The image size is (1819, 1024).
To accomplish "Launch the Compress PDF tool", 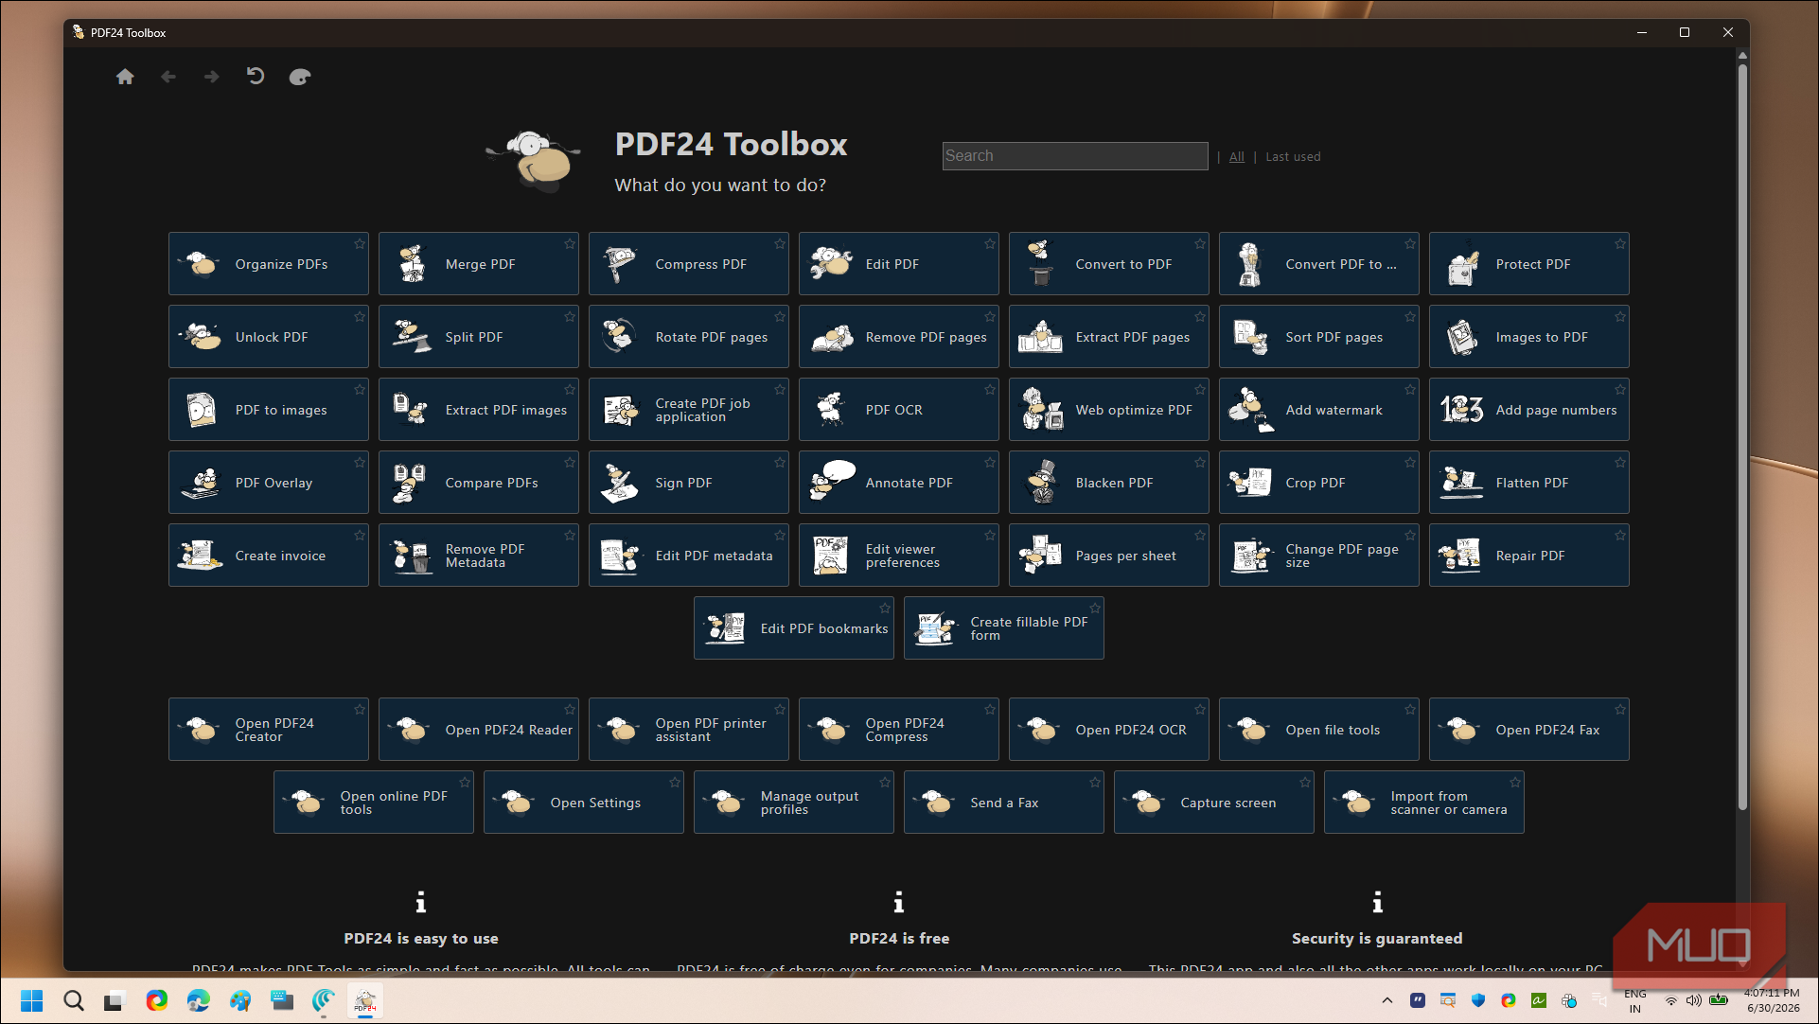I will click(x=689, y=264).
